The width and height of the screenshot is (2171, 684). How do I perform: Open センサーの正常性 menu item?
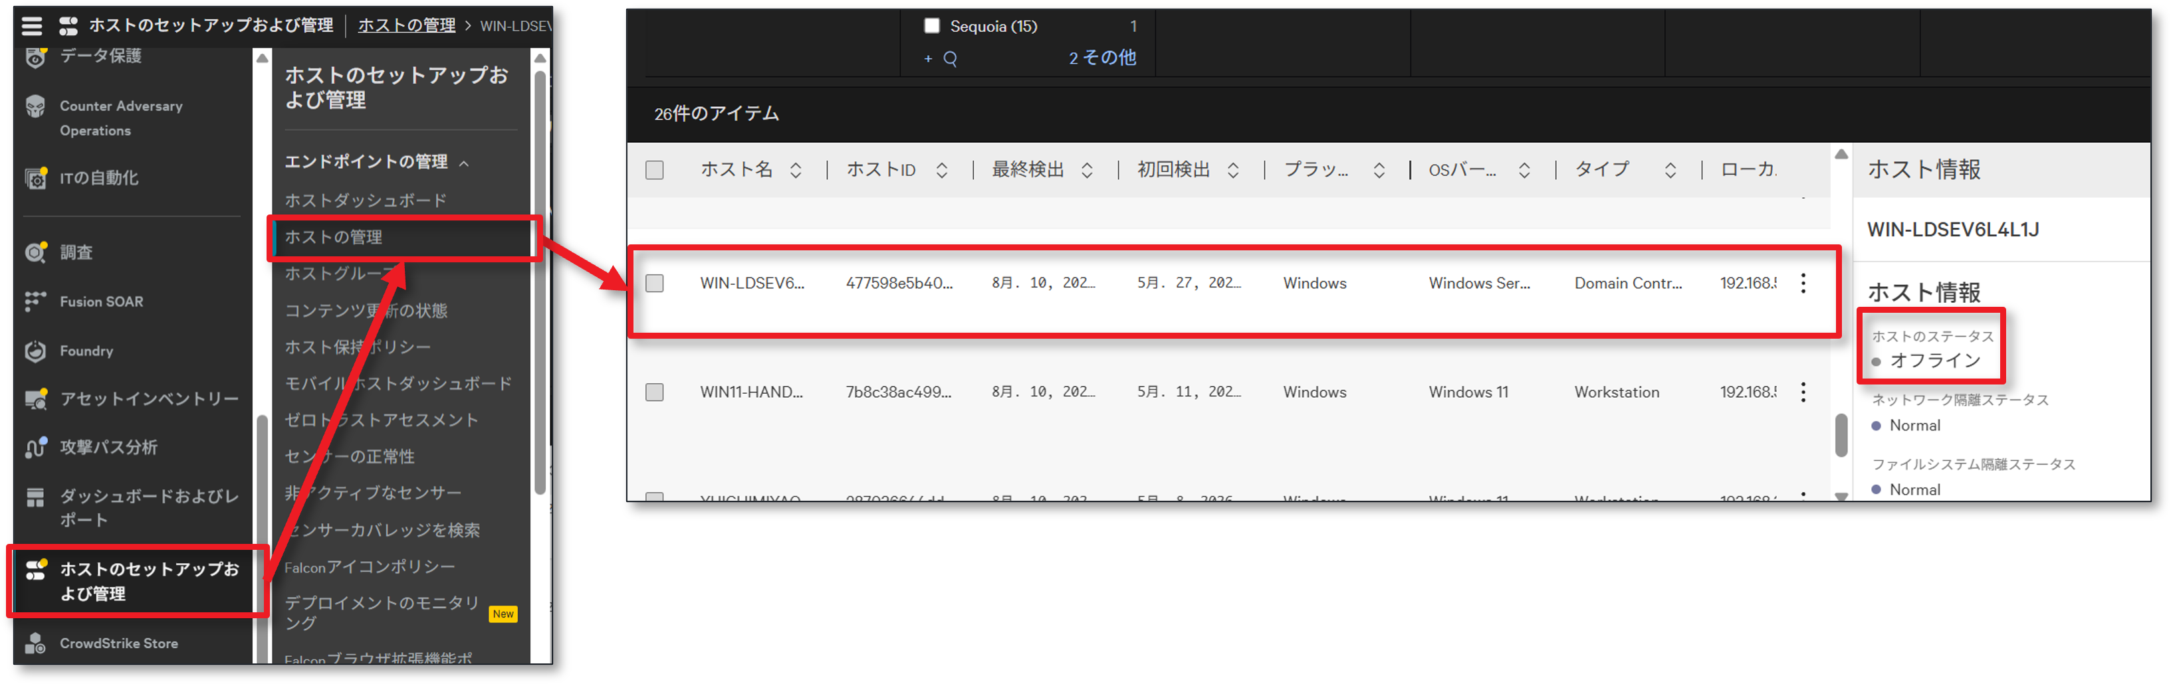pos(350,457)
